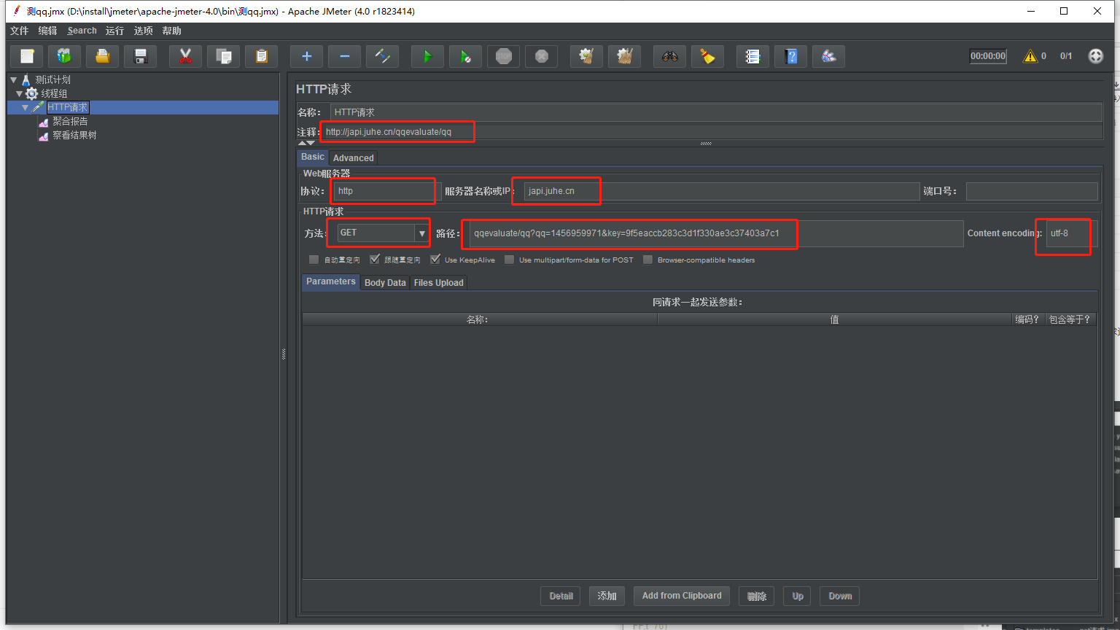Enable Use multipart/form-data for POST

tap(509, 260)
